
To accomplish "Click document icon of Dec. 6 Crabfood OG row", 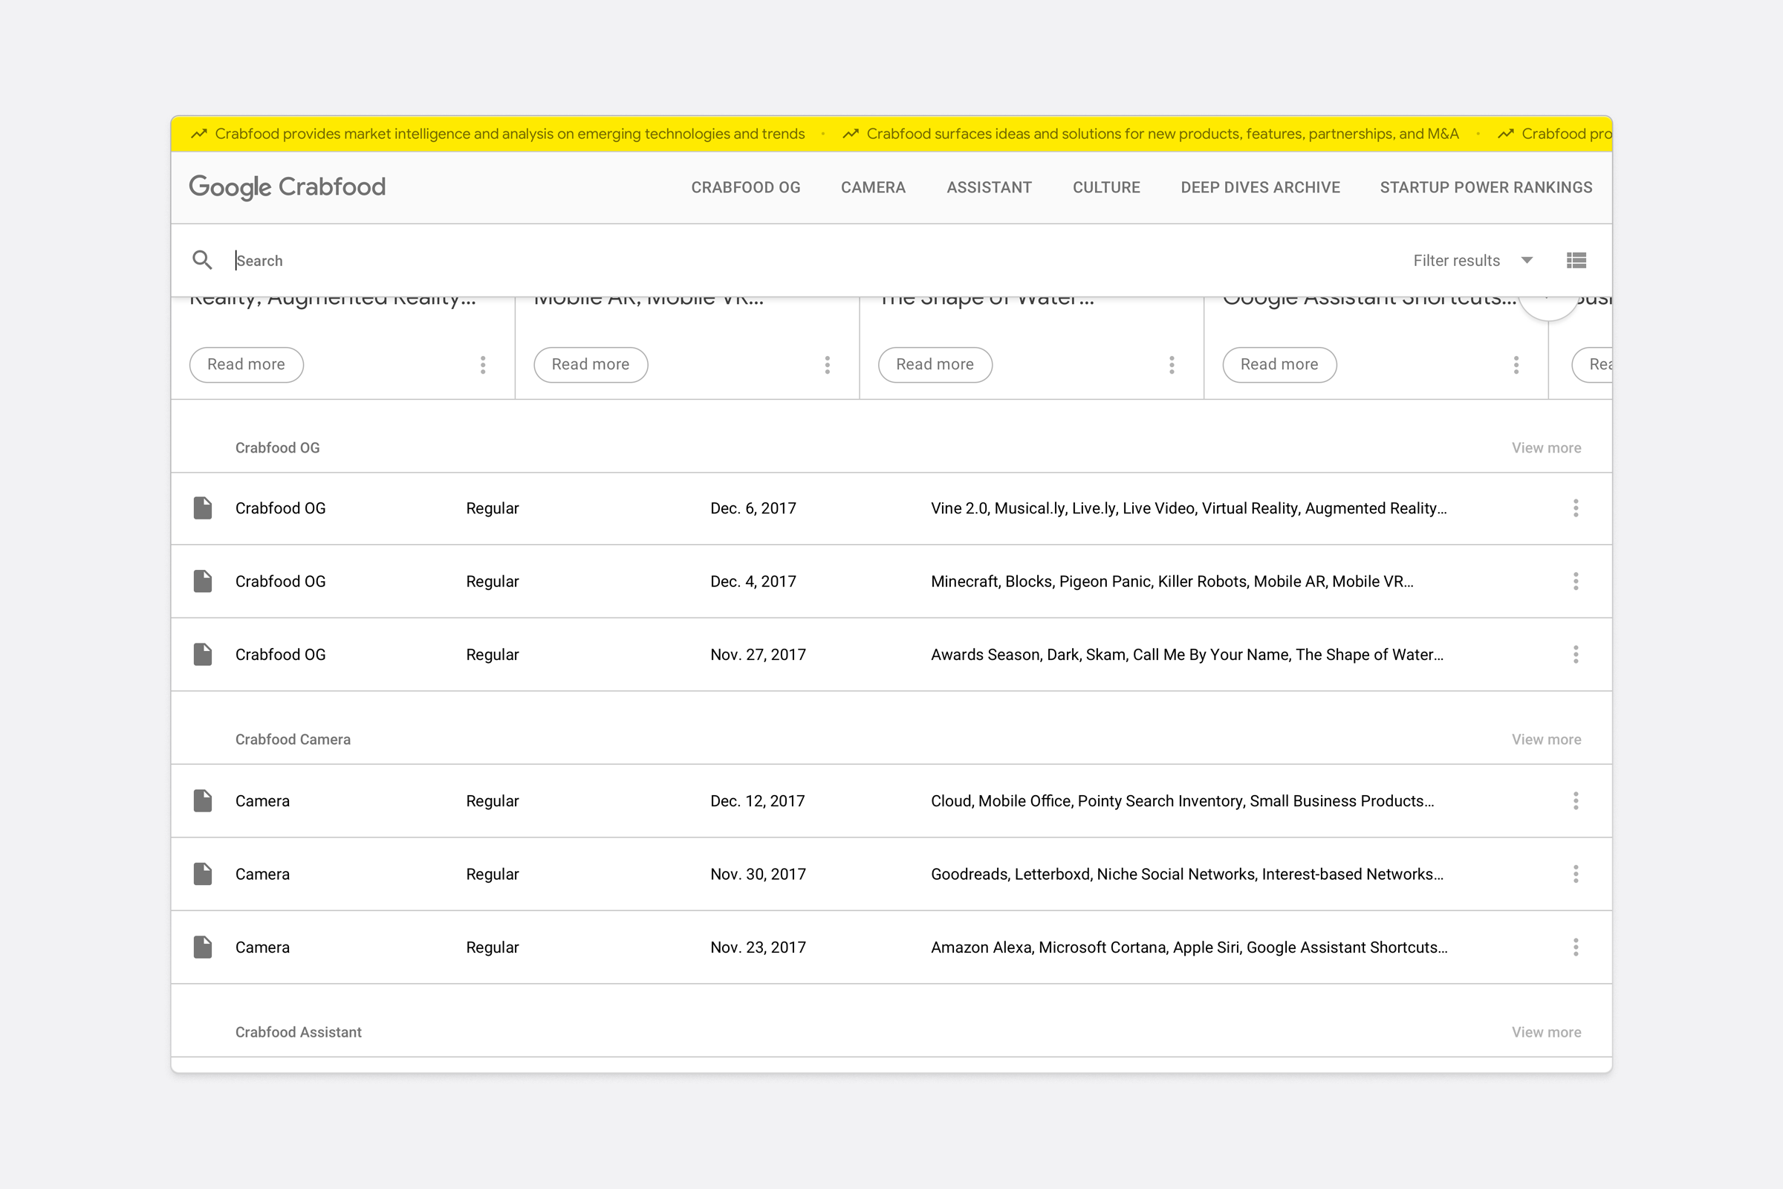I will coord(202,508).
